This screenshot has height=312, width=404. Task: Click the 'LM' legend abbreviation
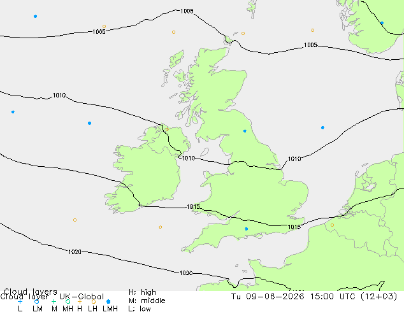(x=38, y=308)
